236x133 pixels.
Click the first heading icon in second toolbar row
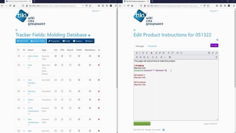(x=137, y=57)
